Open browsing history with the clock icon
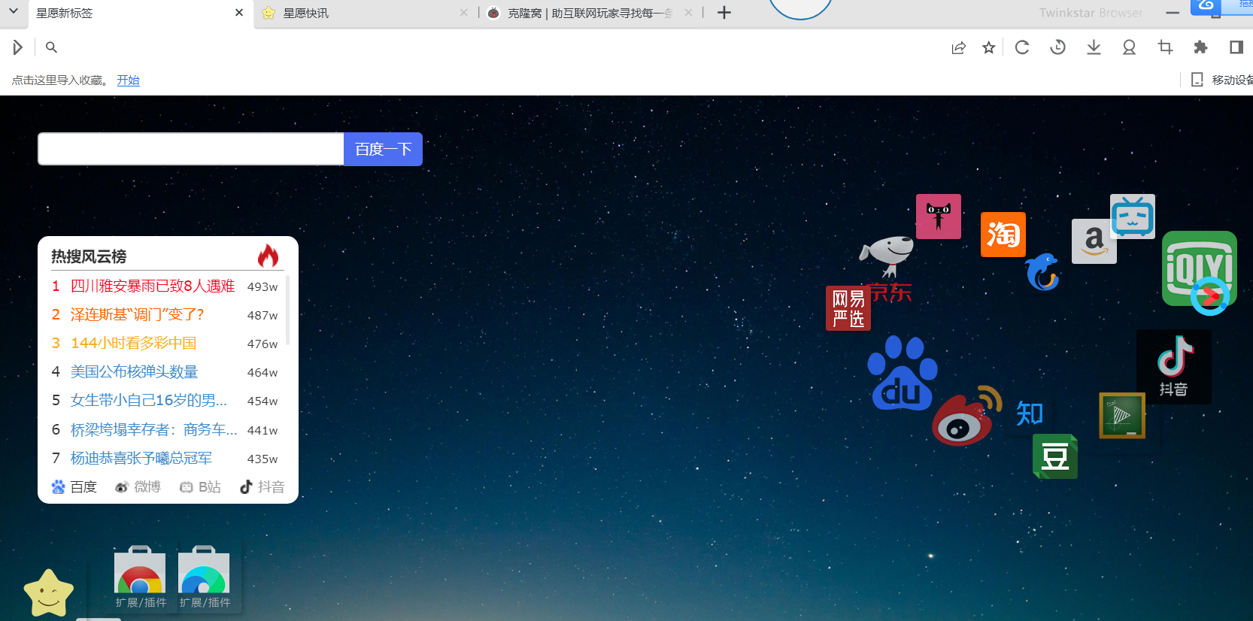Viewport: 1253px width, 621px height. coord(1057,47)
